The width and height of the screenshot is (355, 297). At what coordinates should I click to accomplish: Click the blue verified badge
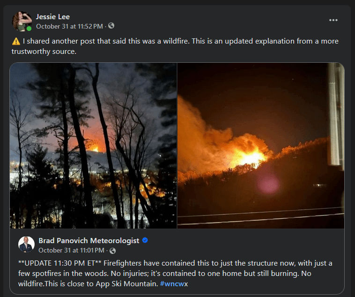(145, 240)
